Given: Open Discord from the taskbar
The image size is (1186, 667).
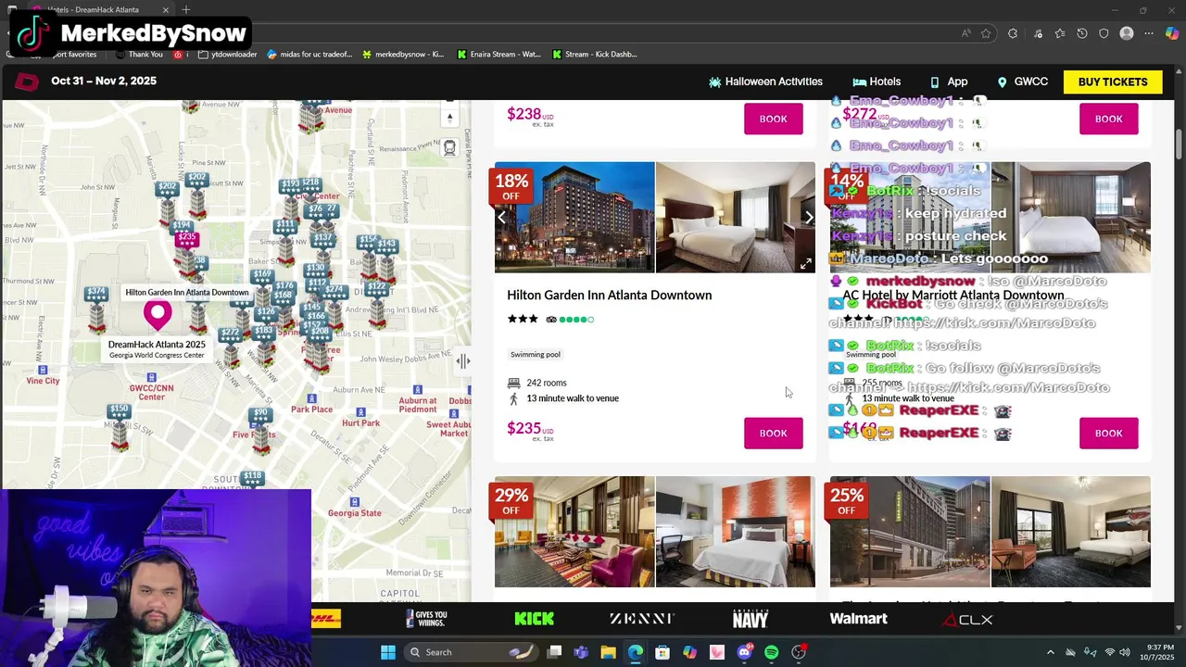Looking at the screenshot, I should point(744,652).
